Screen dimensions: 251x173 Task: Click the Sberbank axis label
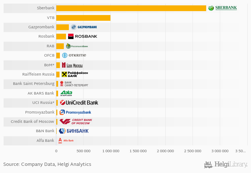46,8
